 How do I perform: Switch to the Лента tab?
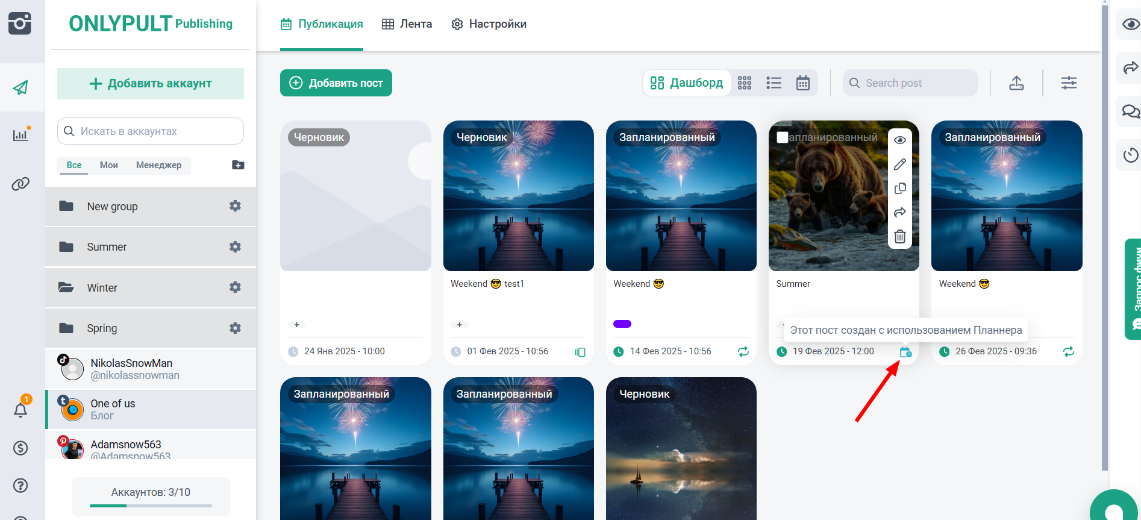pos(407,24)
